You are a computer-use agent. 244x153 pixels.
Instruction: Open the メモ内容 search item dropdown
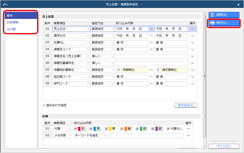[x=62, y=136]
